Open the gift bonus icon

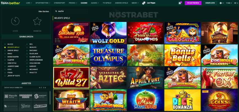point(180,3)
